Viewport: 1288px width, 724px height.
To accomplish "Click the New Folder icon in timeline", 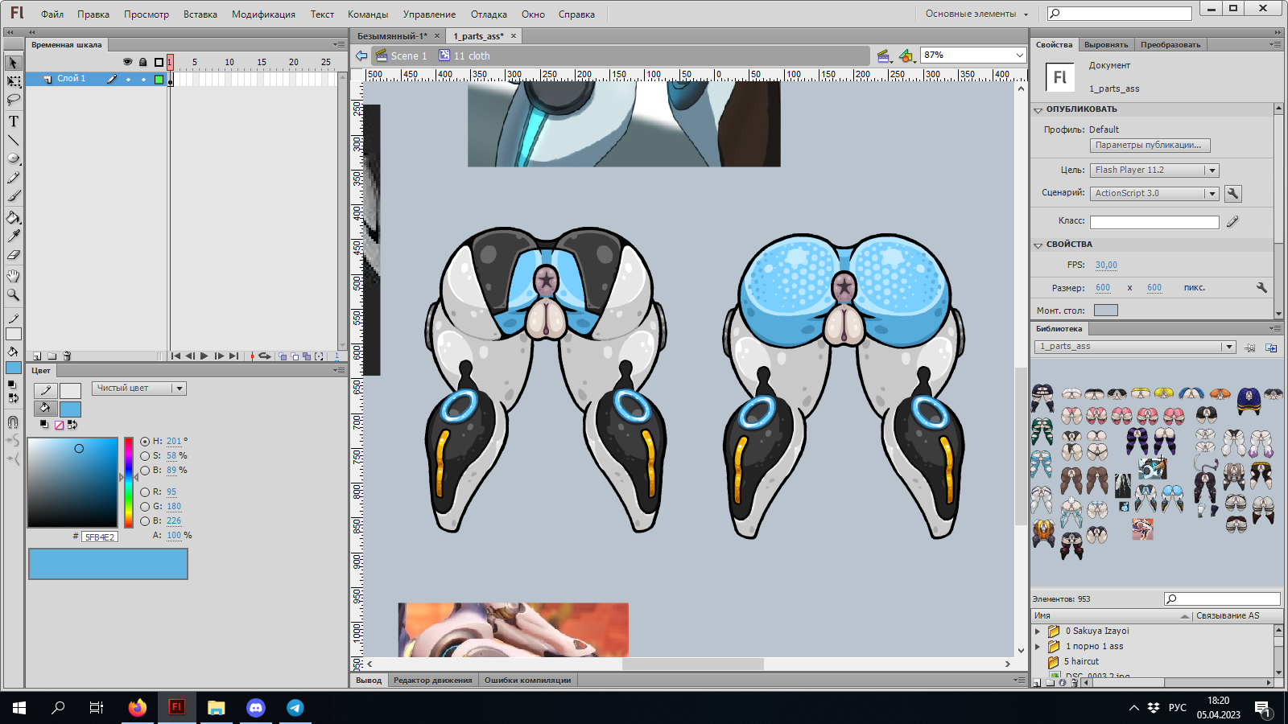I will pos(52,356).
